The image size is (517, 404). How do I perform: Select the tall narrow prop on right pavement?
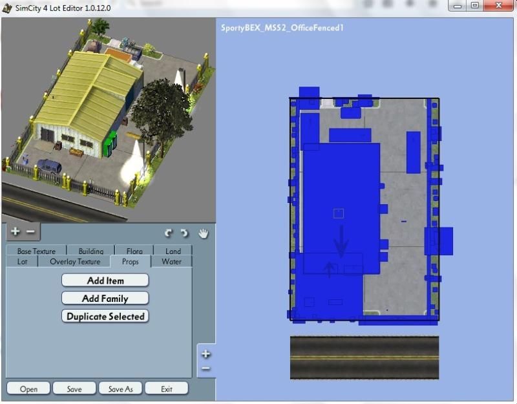point(413,152)
